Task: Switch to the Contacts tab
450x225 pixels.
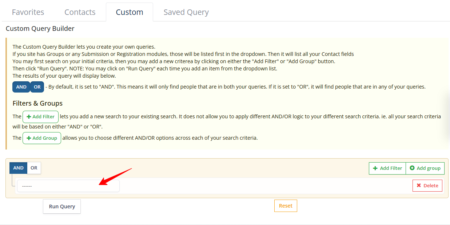Action: [x=80, y=12]
